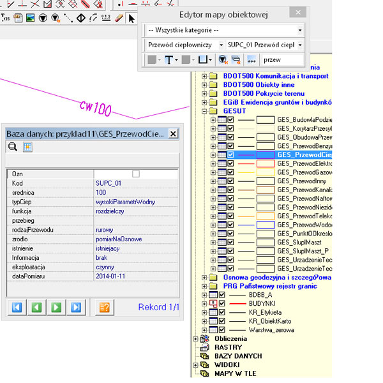Click the 0.1.2 scale ruler tool
The width and height of the screenshot is (383, 383).
[x=106, y=18]
